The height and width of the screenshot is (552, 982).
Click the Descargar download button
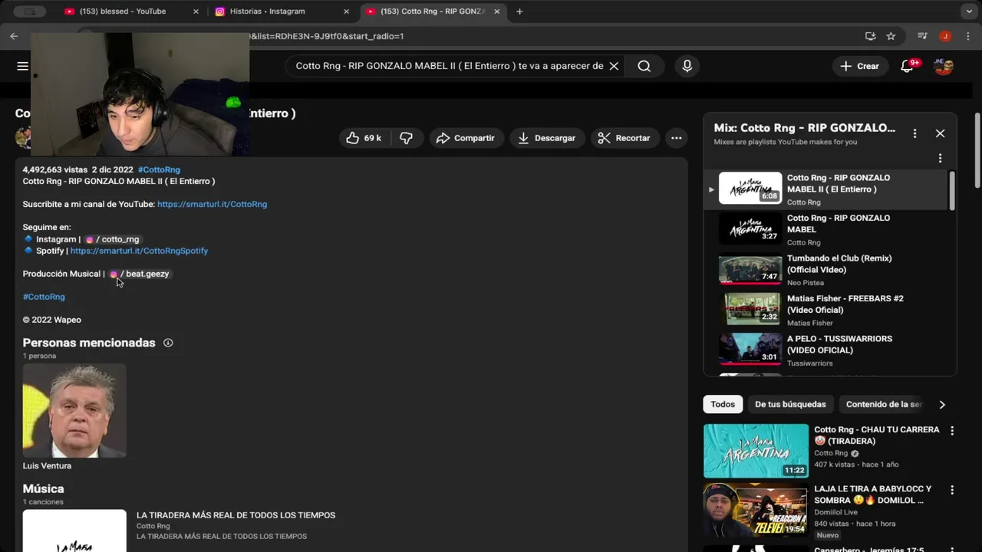point(547,138)
